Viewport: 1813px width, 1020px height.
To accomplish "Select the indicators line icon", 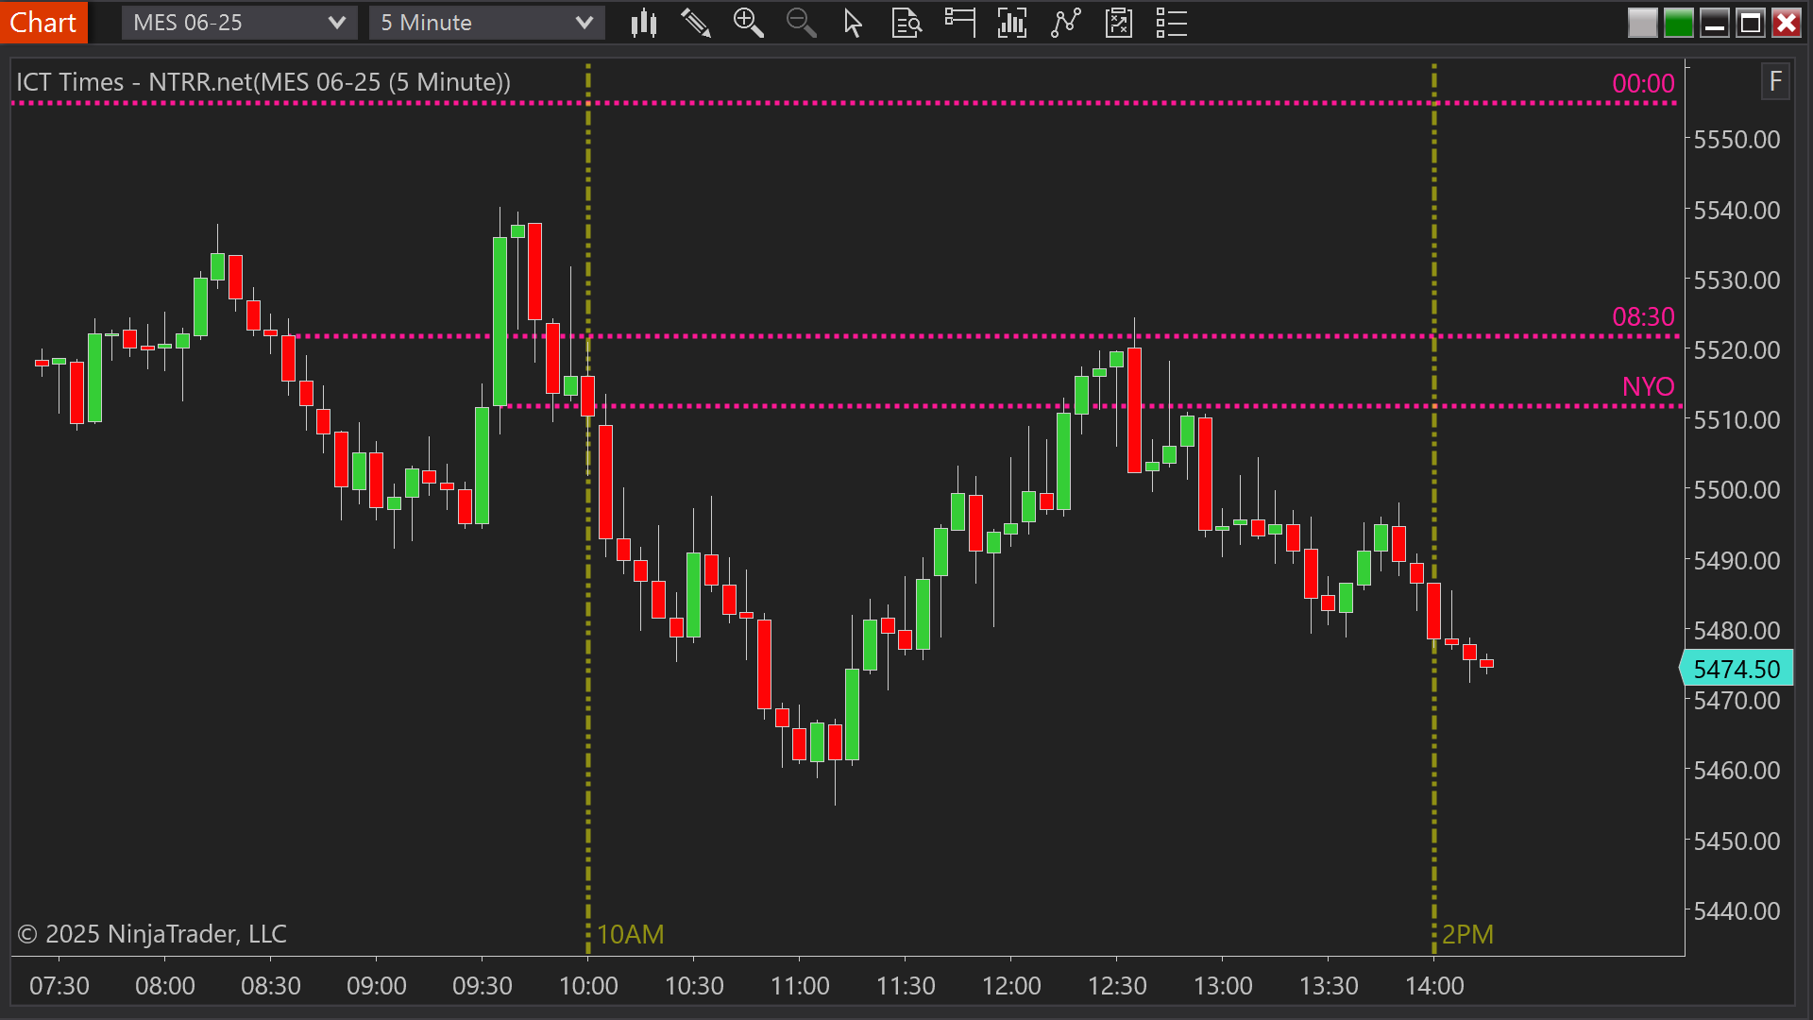I will click(x=1065, y=23).
